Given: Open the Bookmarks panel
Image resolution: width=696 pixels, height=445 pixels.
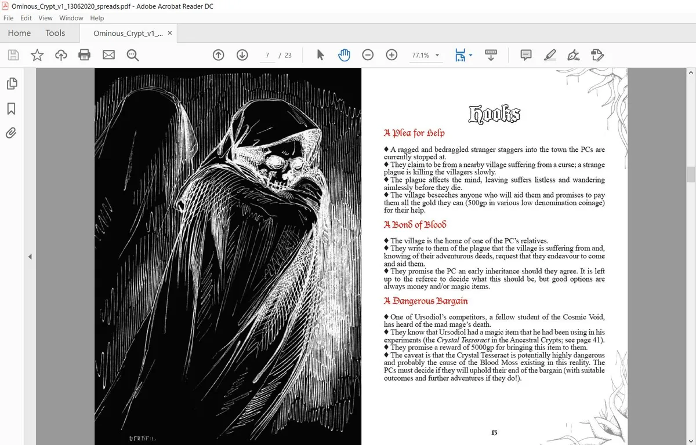Looking at the screenshot, I should tap(11, 108).
